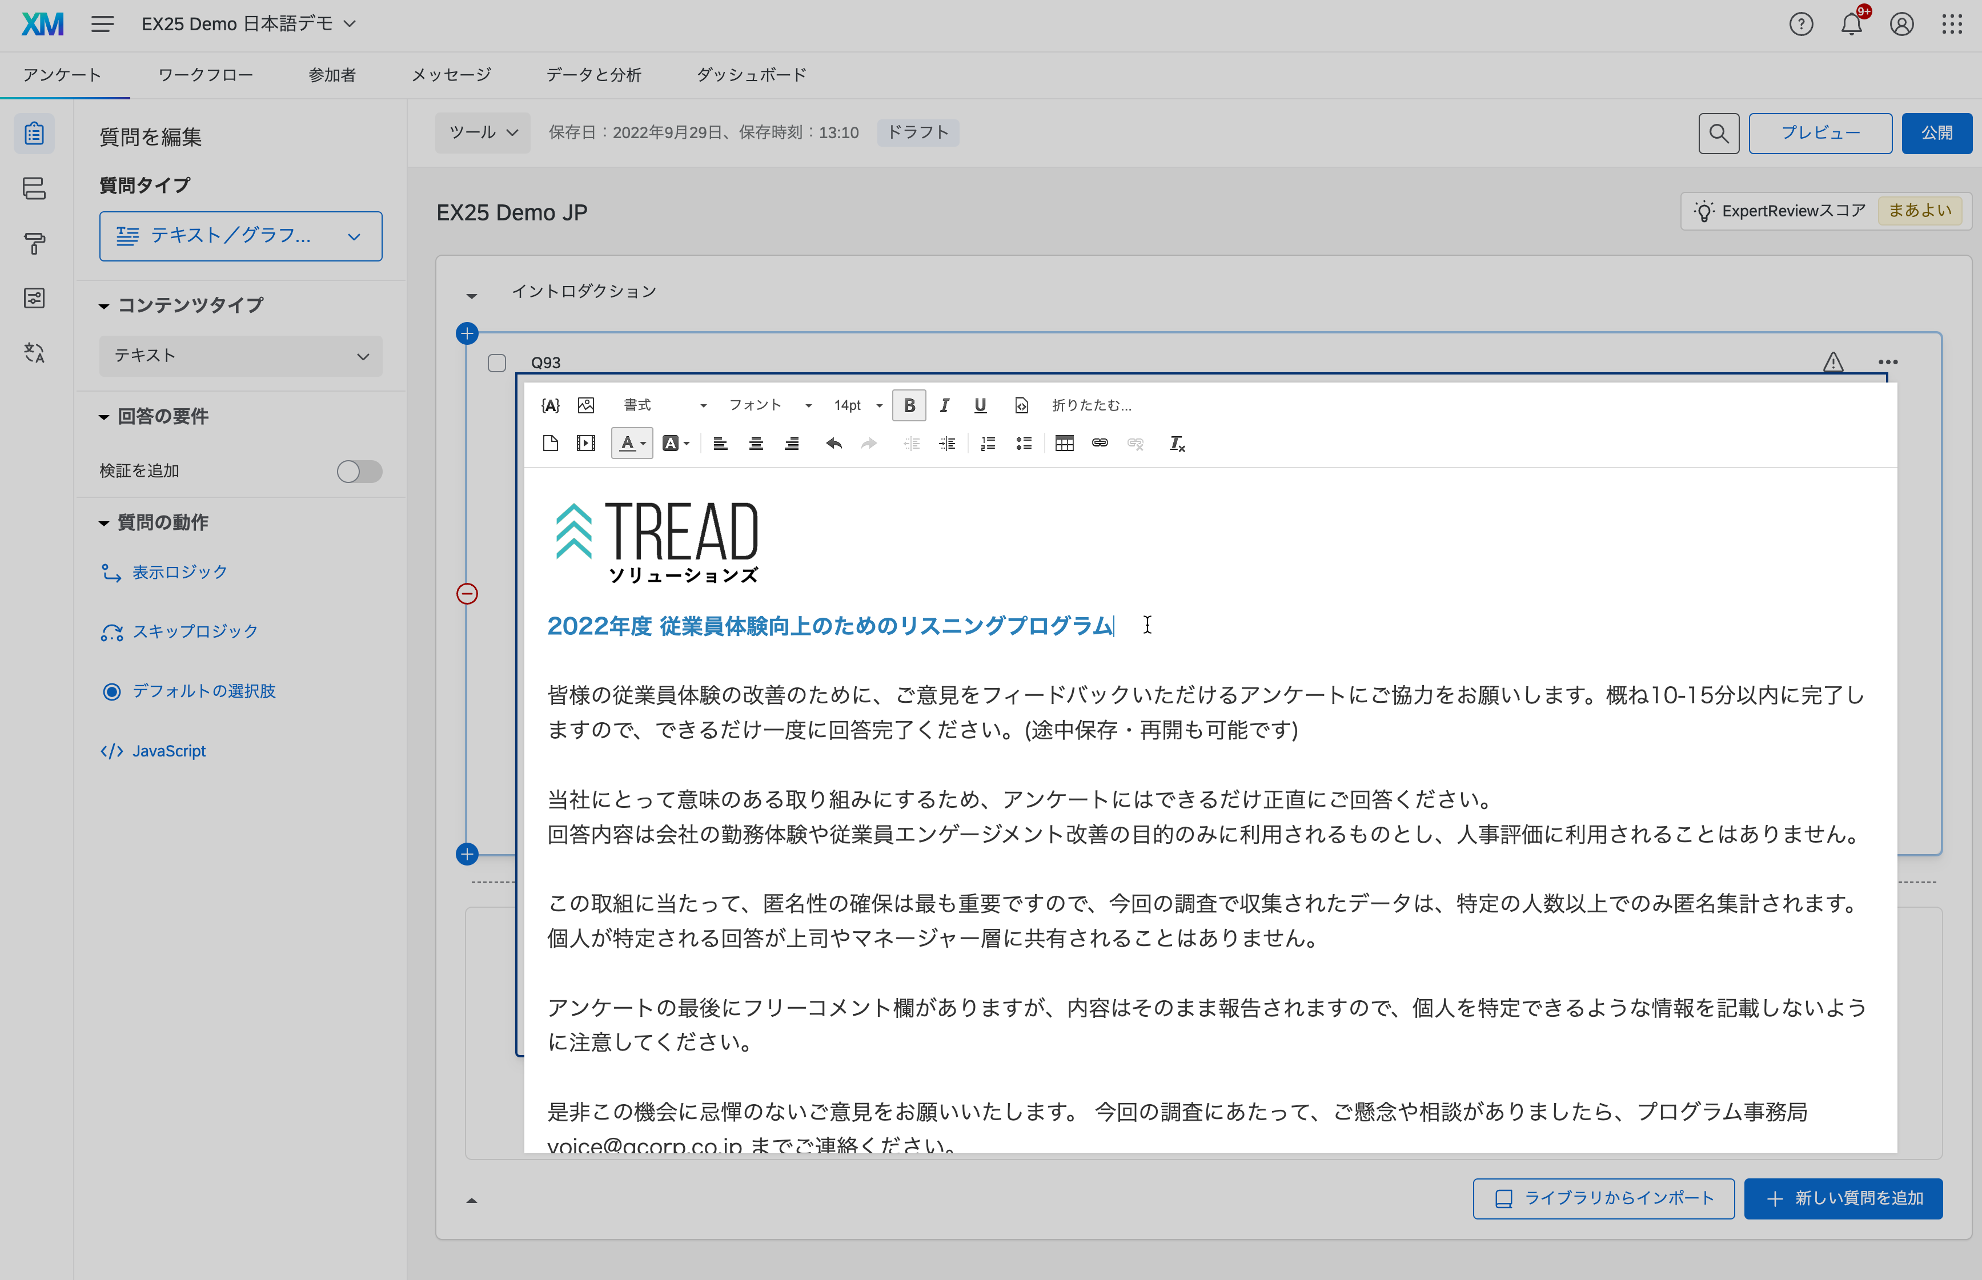Viewport: 1982px width, 1280px height.
Task: Switch to the ワークフロー tab
Action: click(206, 75)
